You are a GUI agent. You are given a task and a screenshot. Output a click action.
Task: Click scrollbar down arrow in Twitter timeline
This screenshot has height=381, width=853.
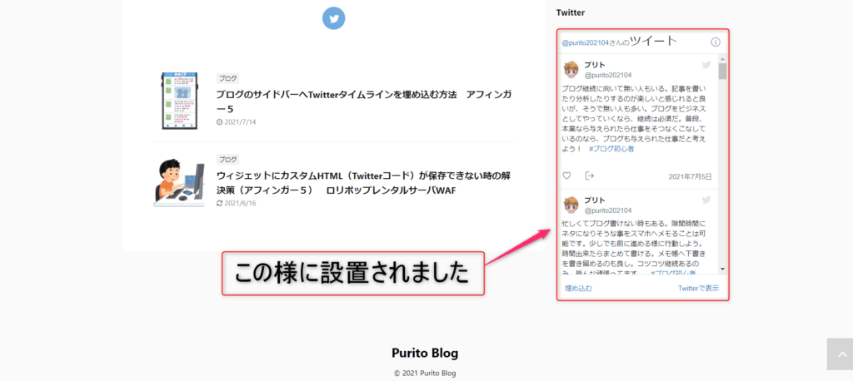point(722,270)
